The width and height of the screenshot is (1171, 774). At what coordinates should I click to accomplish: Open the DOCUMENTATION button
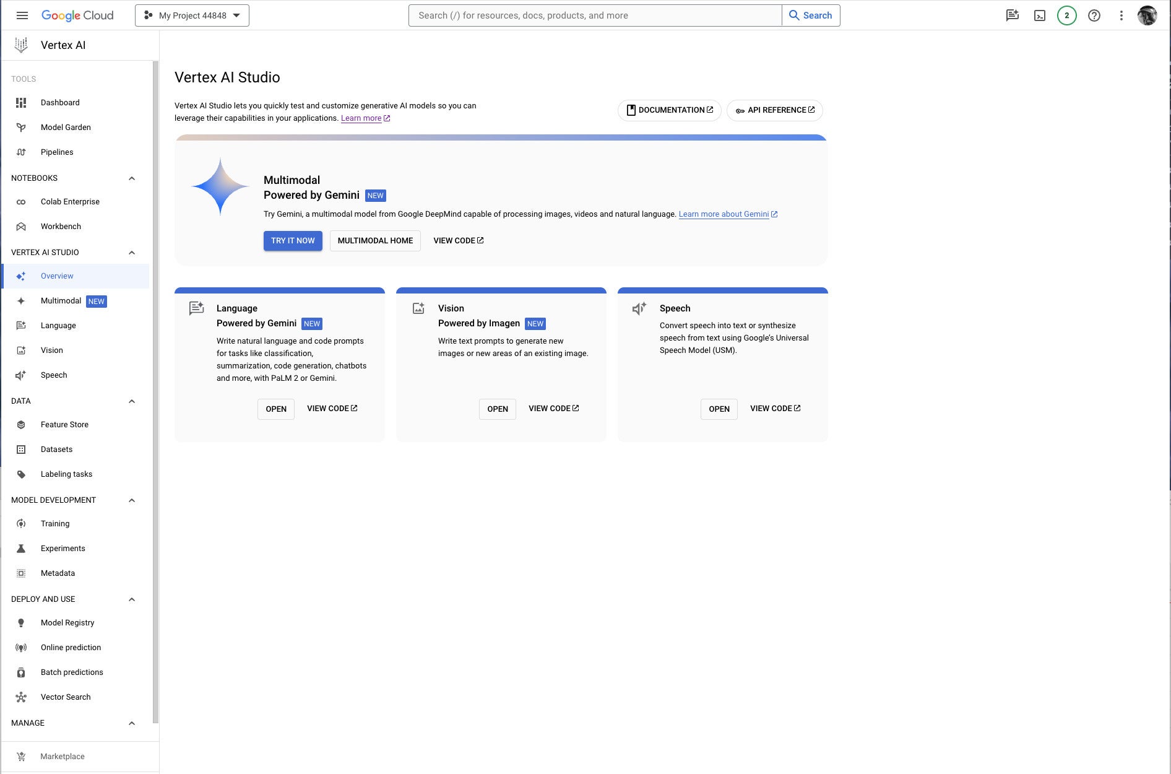[670, 110]
